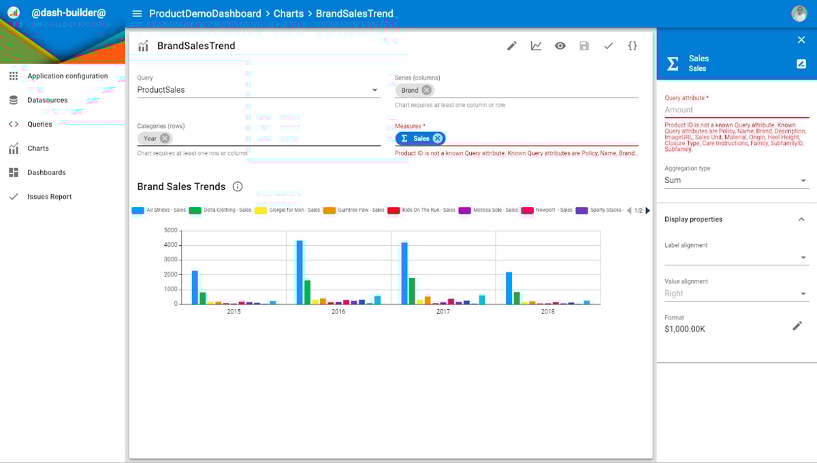Open Charts from the breadcrumb

[x=289, y=13]
